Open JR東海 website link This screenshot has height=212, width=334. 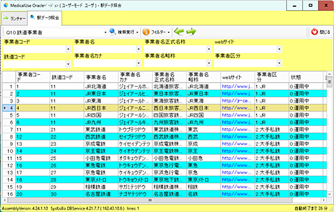click(237, 101)
